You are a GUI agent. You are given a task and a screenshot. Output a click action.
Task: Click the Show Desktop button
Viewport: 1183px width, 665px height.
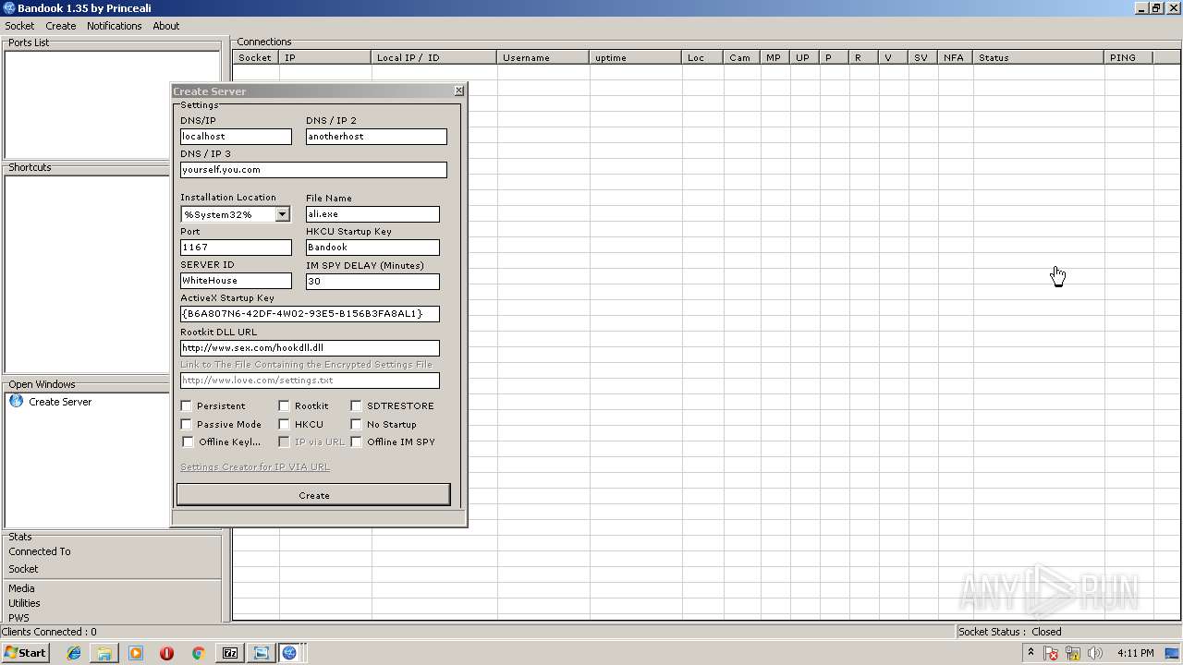click(x=1174, y=653)
